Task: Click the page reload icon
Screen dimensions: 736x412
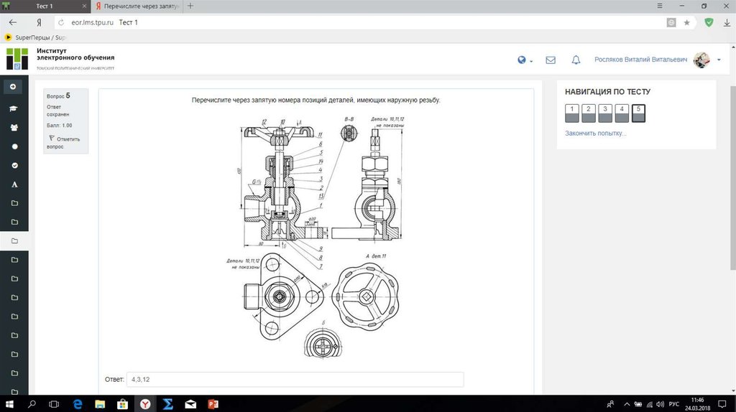Action: point(60,22)
